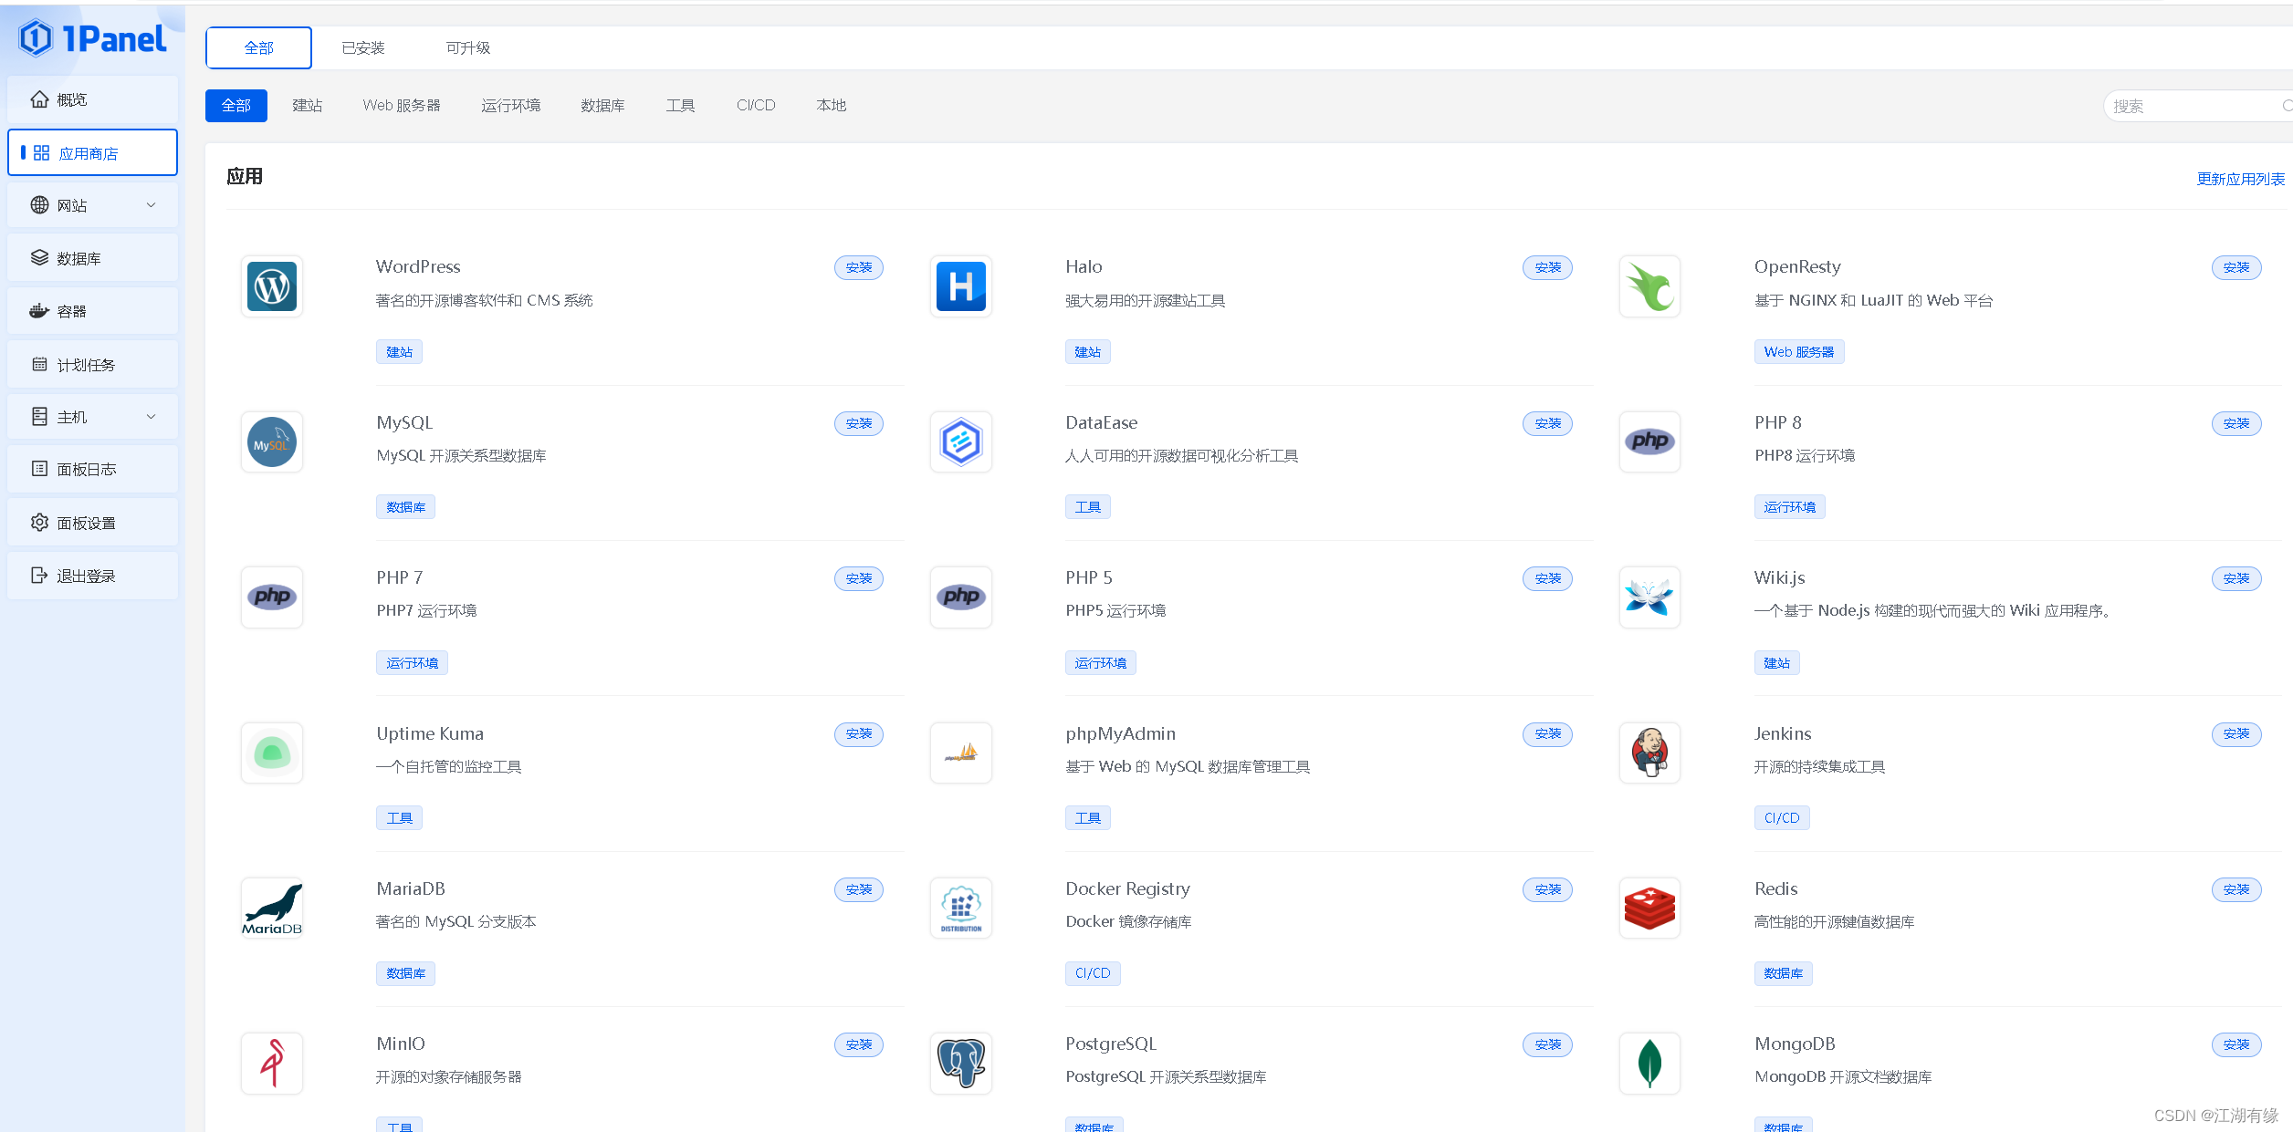Viewport: 2293px width, 1132px height.
Task: Open the PHP 7 app icon
Action: 272,597
